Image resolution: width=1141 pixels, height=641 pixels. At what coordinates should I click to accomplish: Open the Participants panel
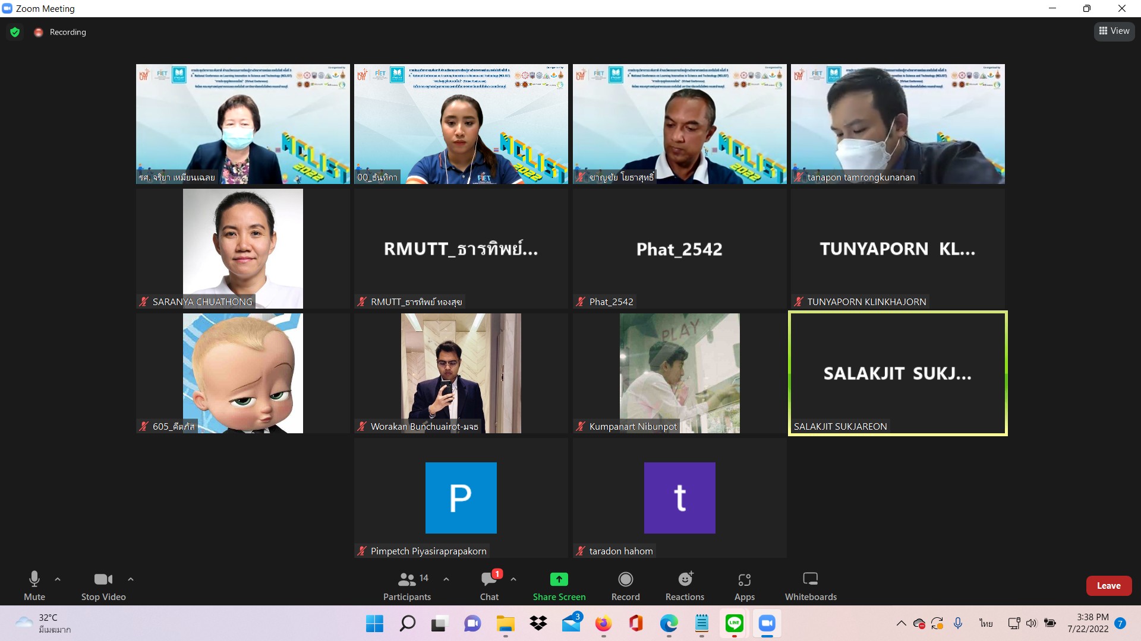(x=406, y=586)
